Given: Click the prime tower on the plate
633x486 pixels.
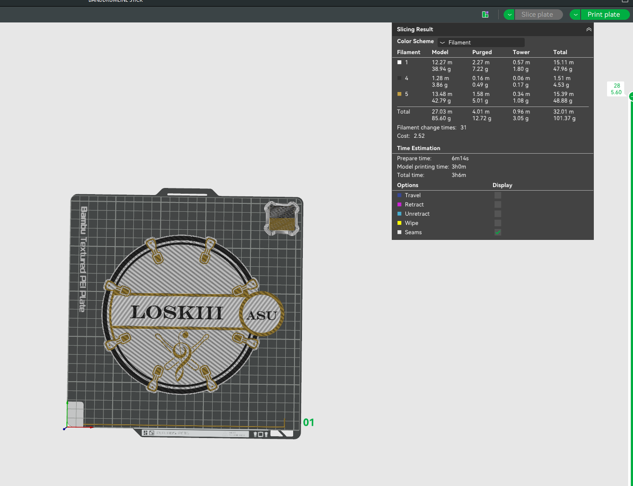Looking at the screenshot, I should (282, 218).
